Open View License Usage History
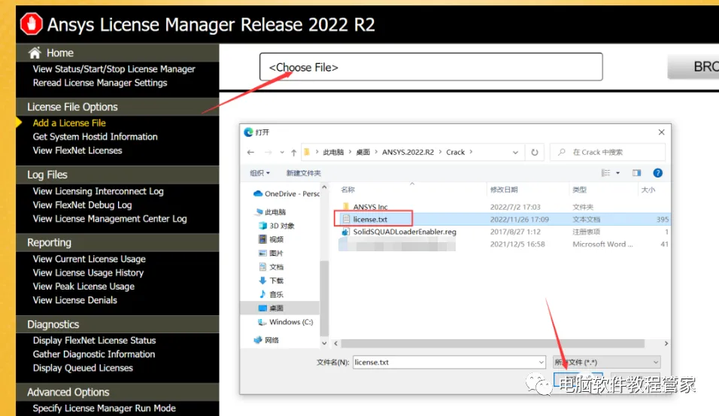The image size is (719, 416). (88, 273)
